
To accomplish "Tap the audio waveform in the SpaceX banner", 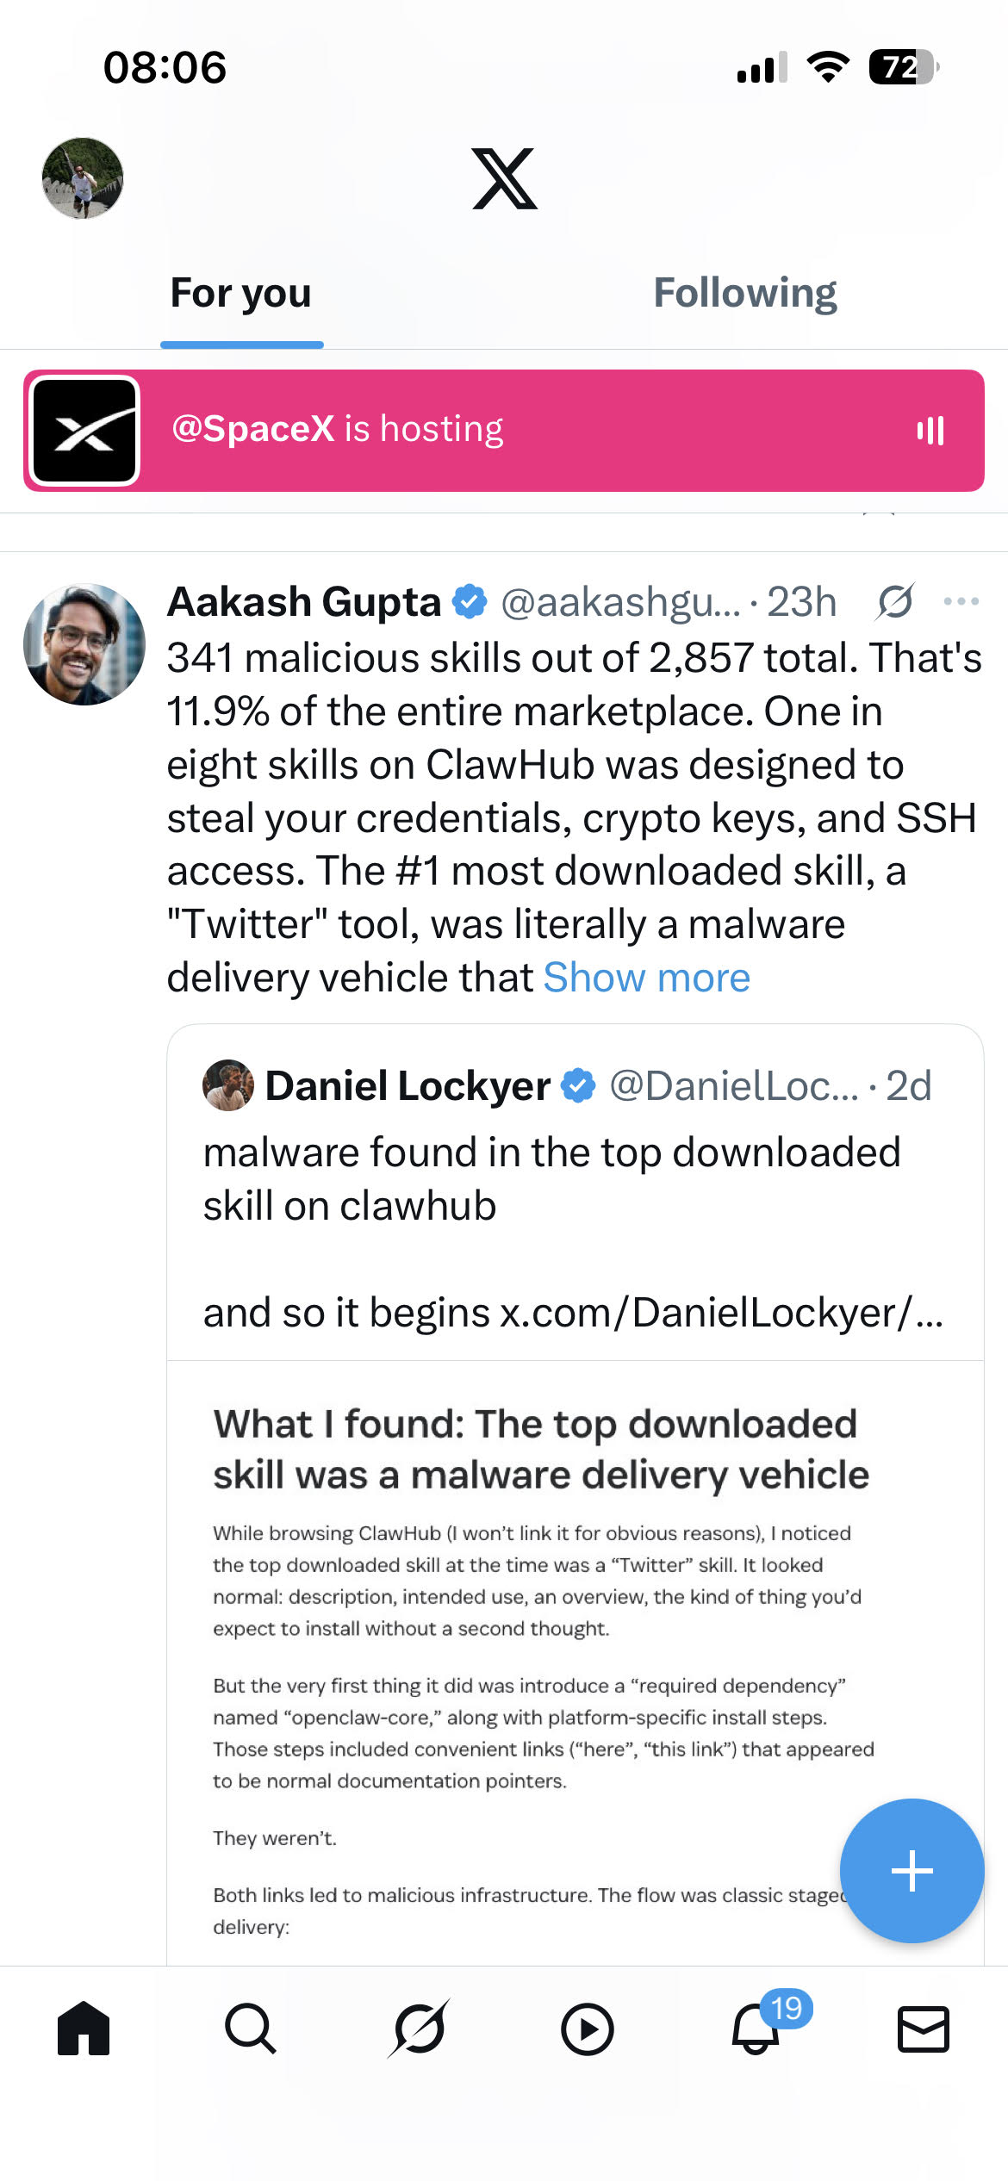I will click(932, 431).
